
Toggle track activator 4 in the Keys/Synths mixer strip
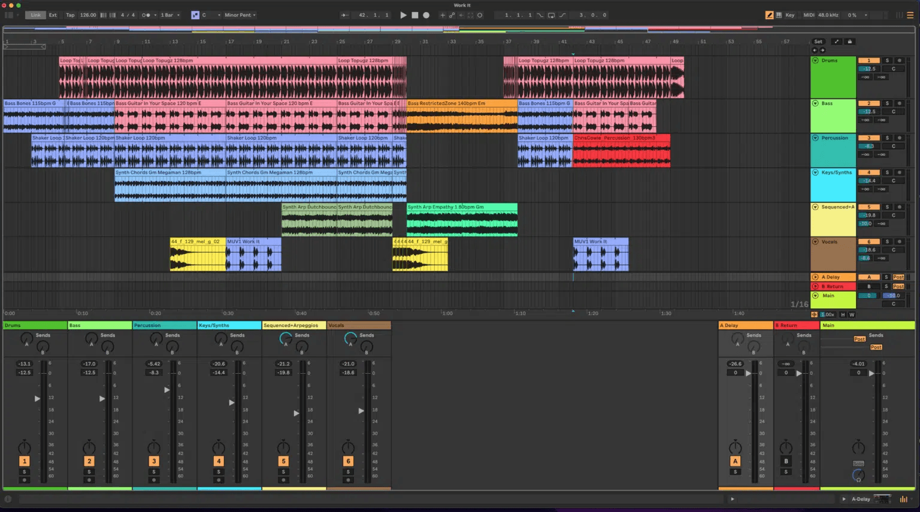click(219, 461)
